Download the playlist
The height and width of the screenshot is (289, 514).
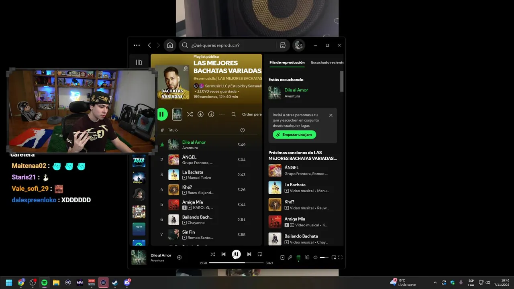[211, 114]
